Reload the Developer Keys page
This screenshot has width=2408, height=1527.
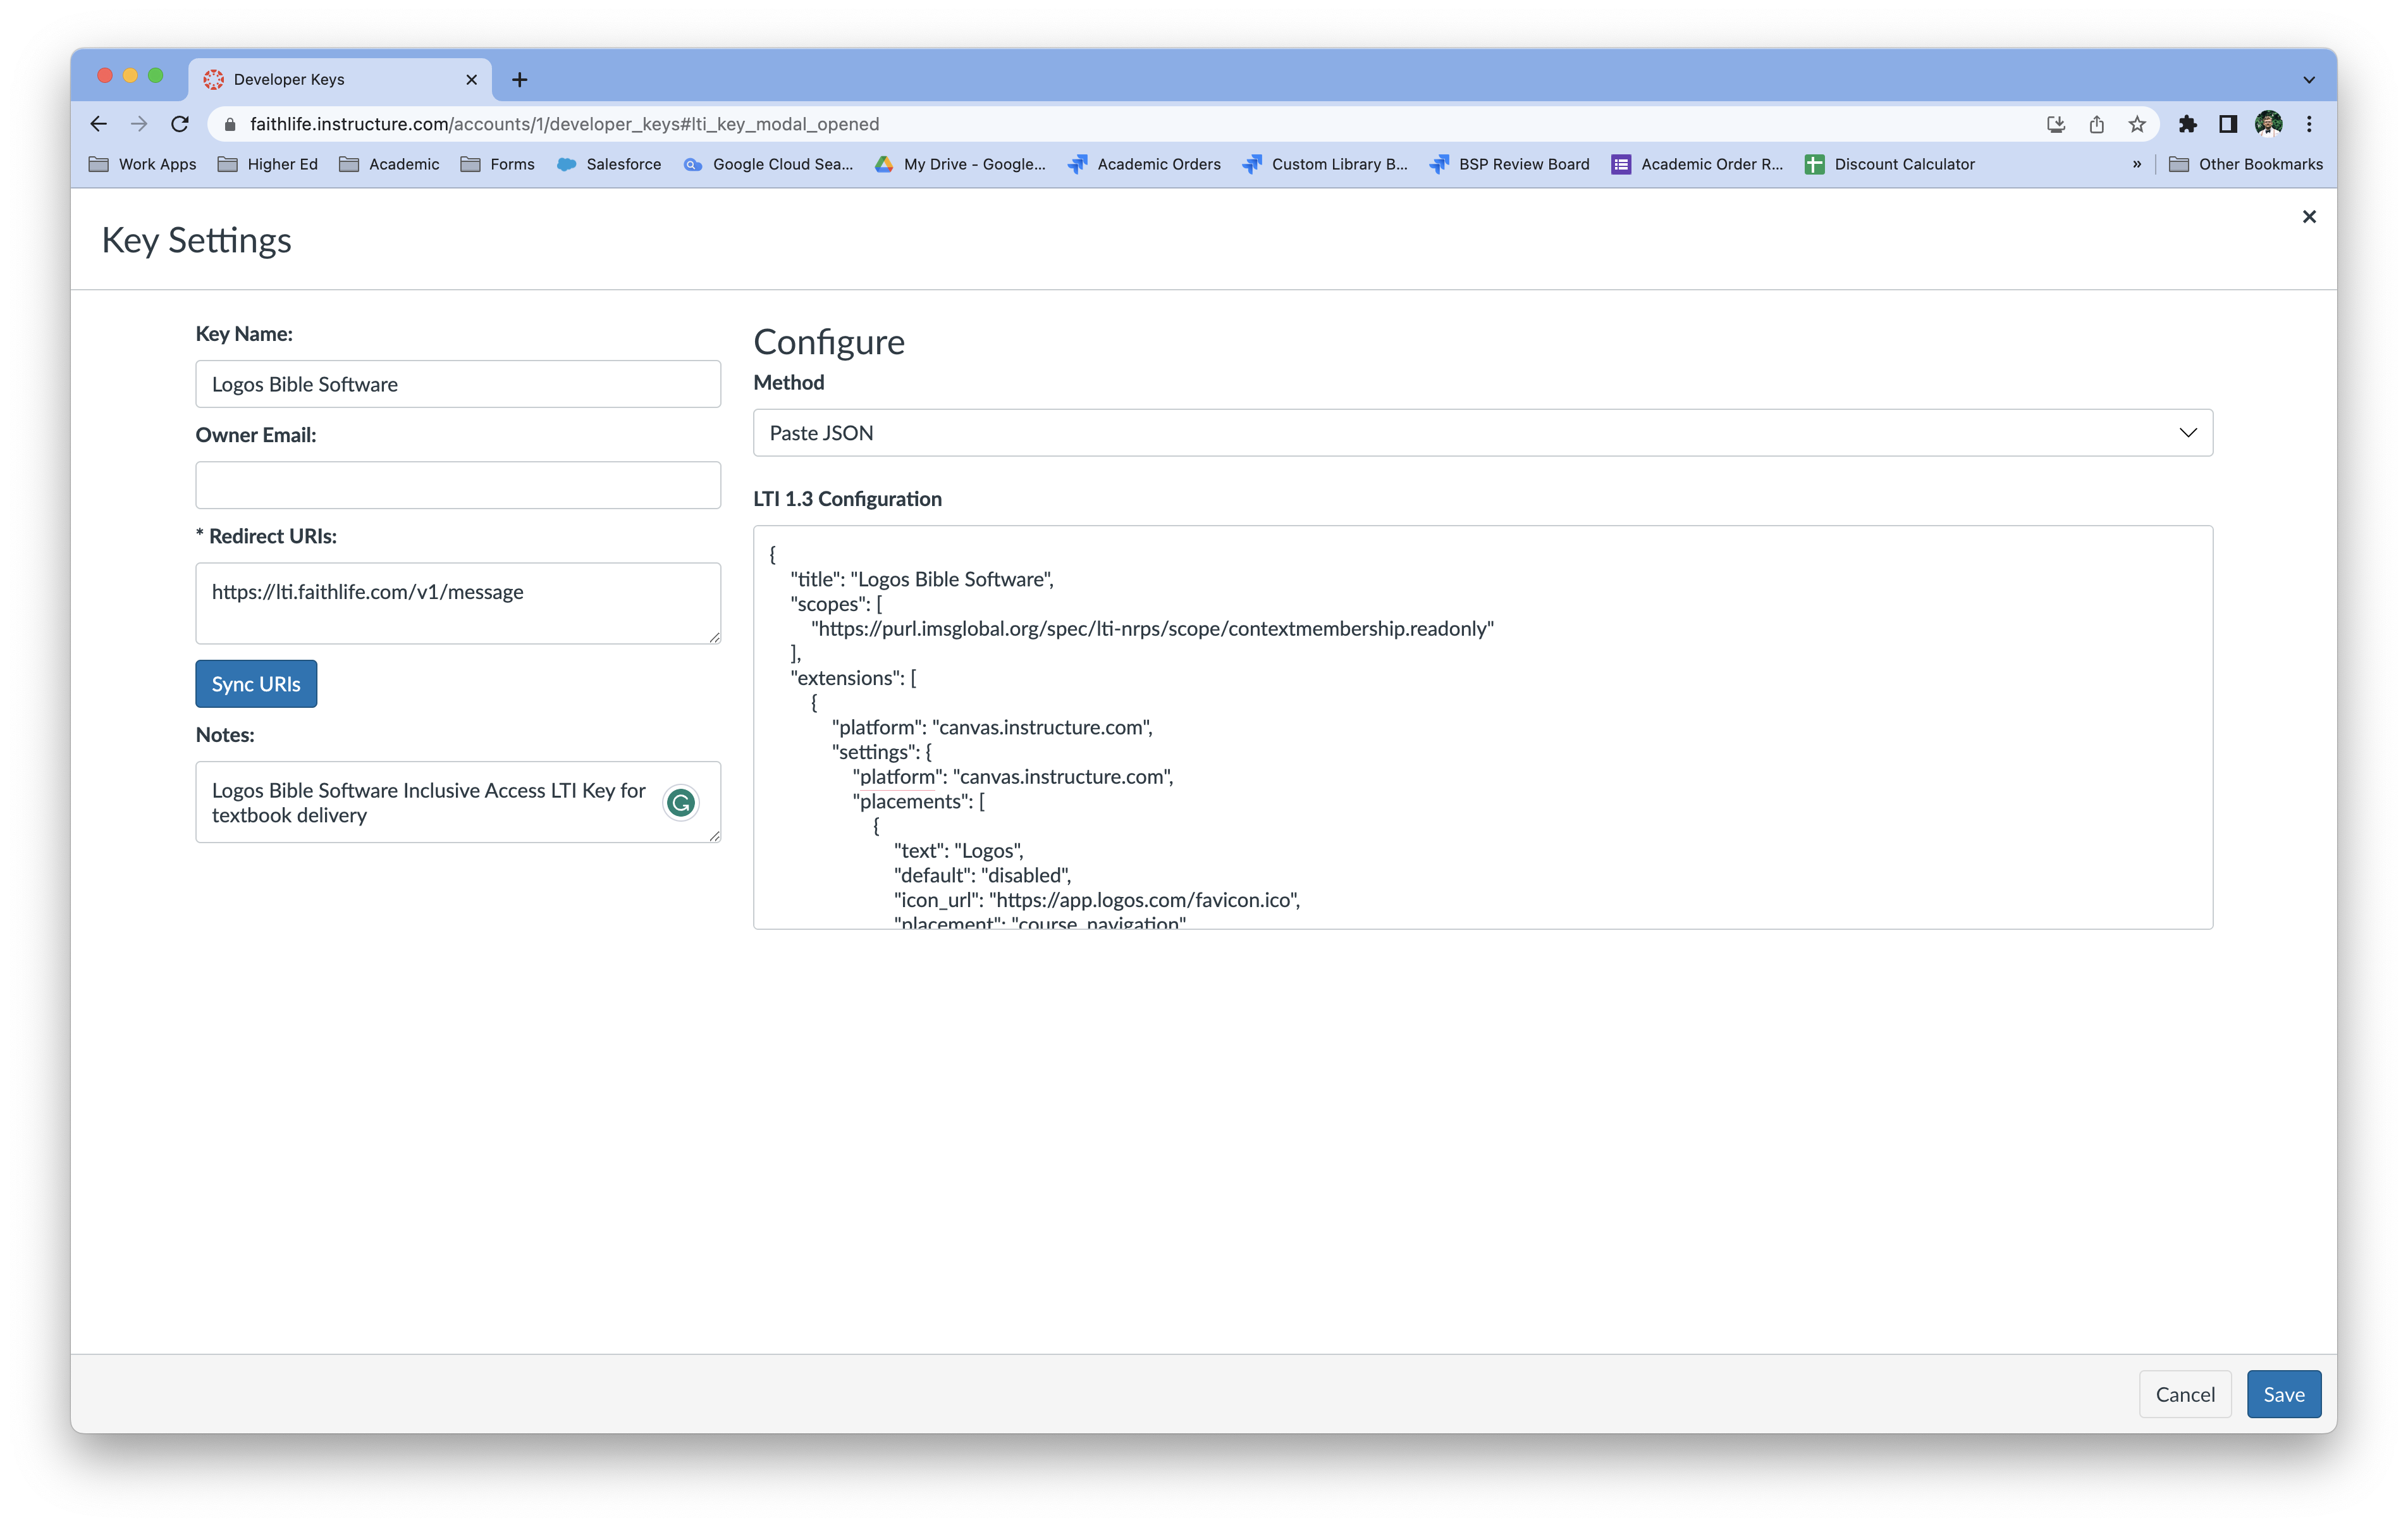[x=180, y=124]
